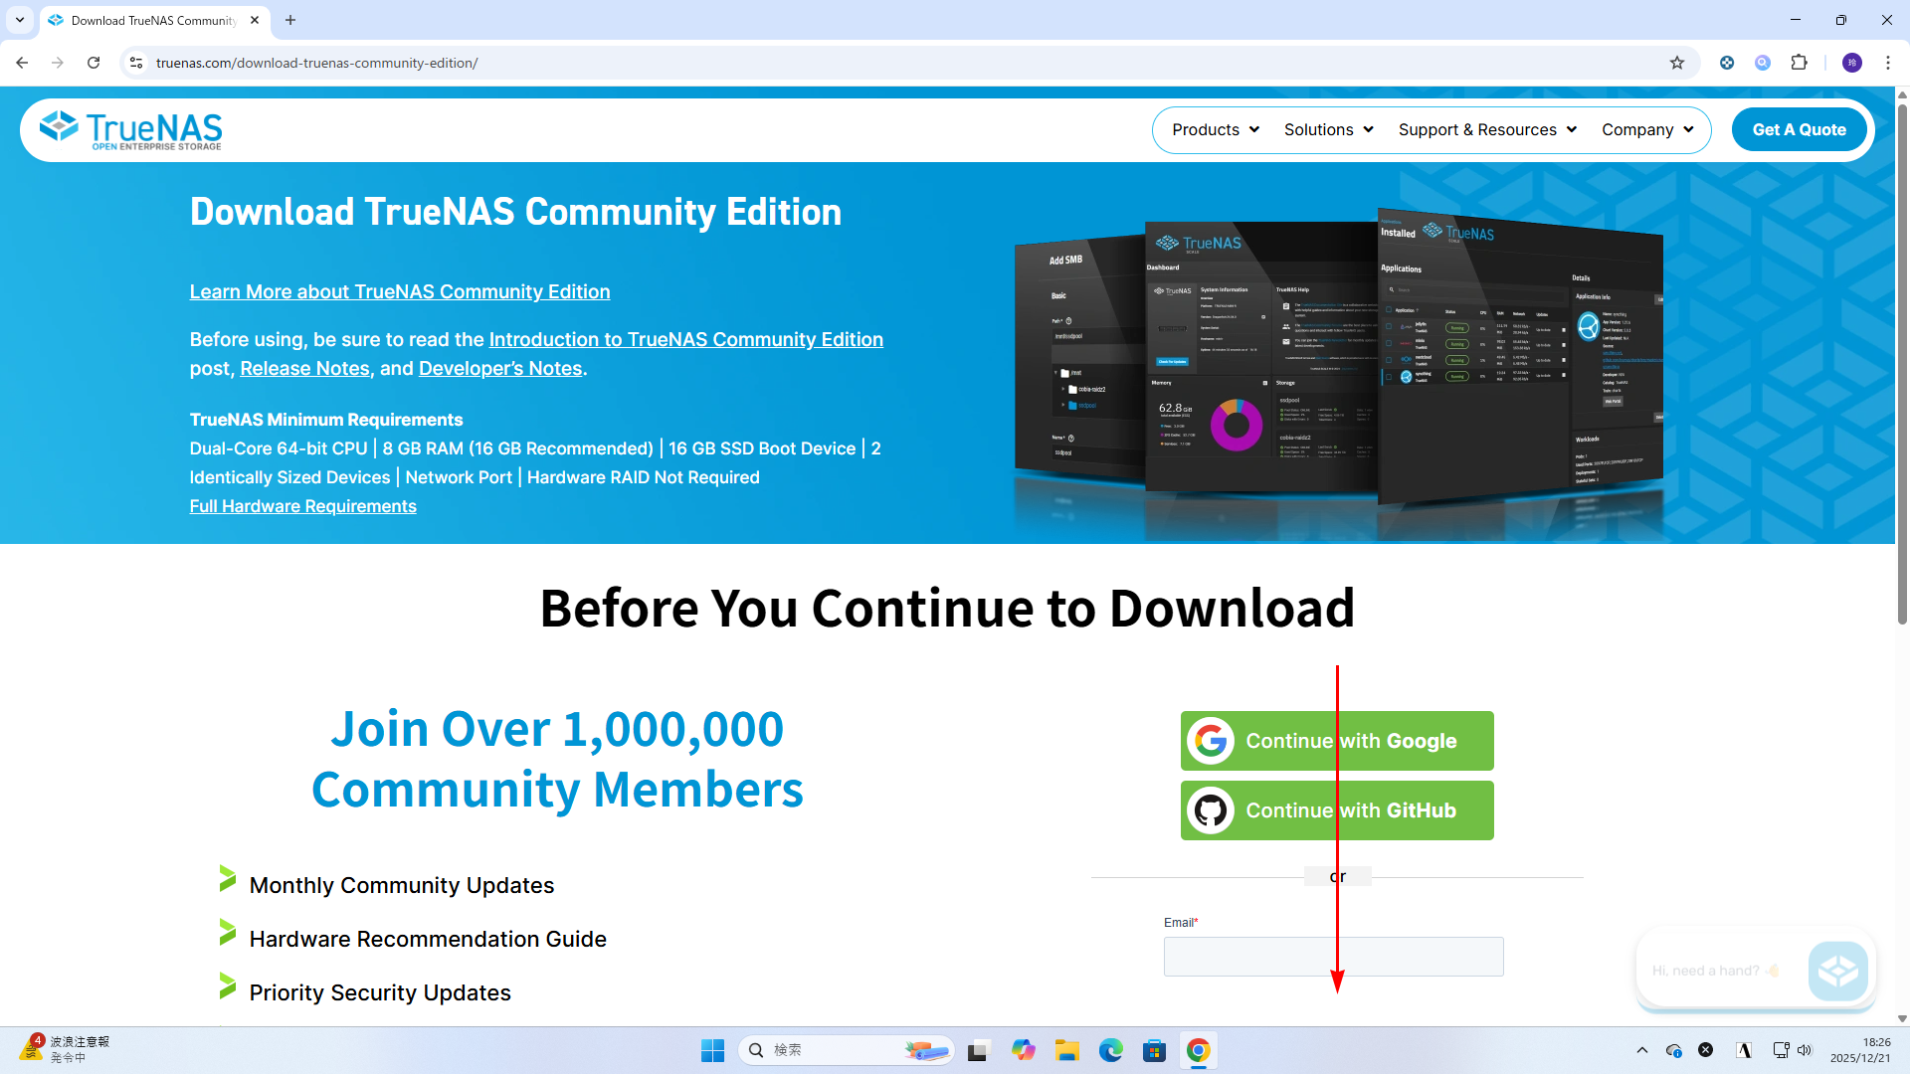The height and width of the screenshot is (1074, 1910).
Task: Focus the Email input field
Action: 1333,957
